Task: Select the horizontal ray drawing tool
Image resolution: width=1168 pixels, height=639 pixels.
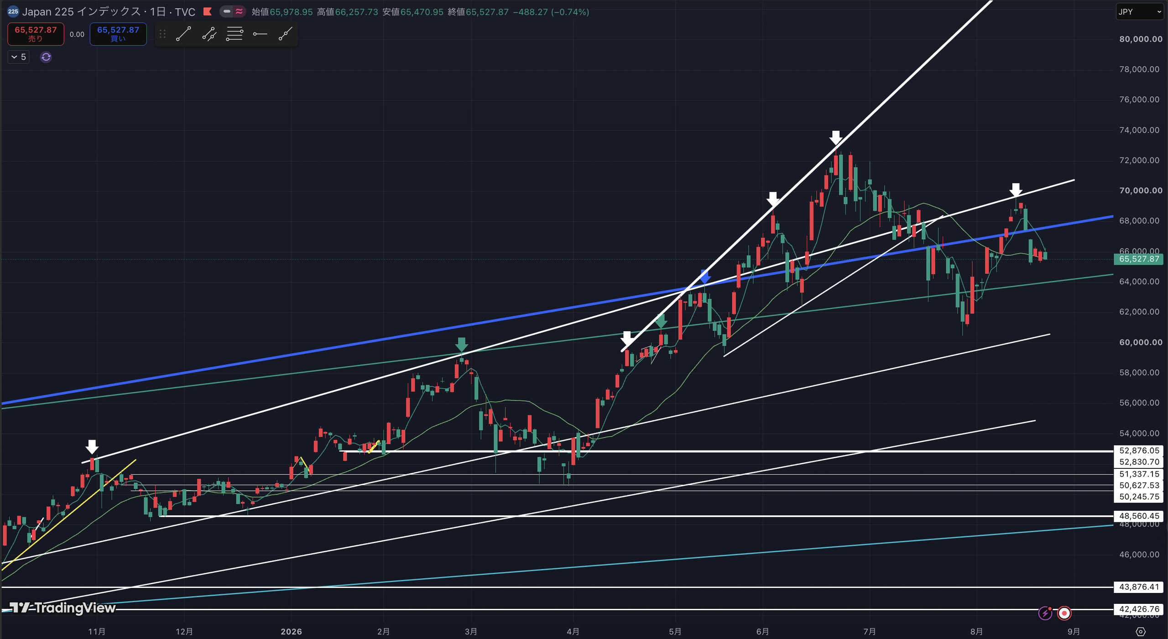Action: 260,34
